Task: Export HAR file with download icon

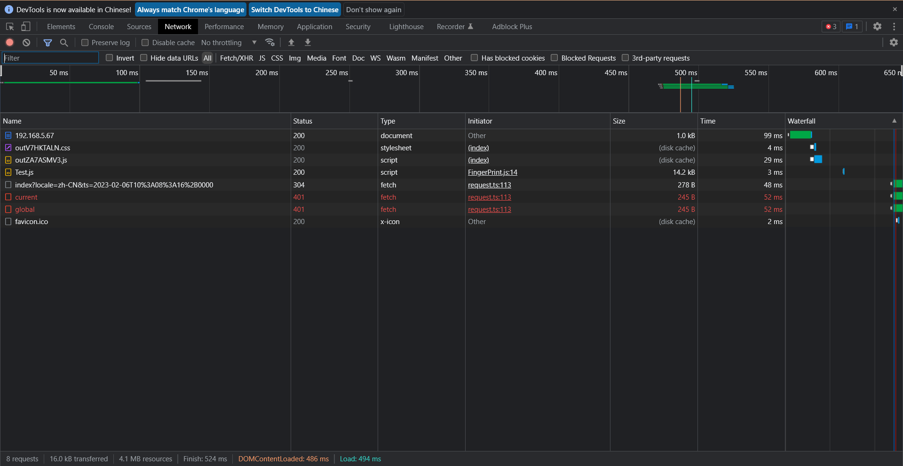Action: pos(308,42)
